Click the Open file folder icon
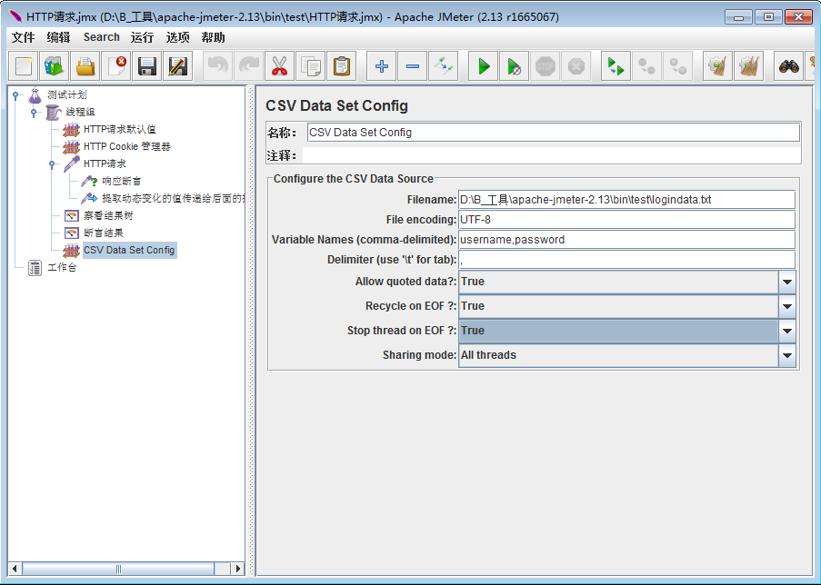 (85, 66)
